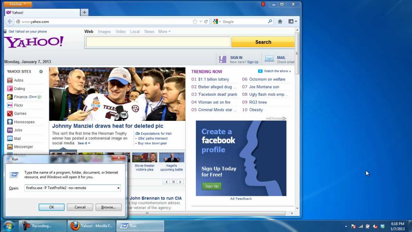Image resolution: width=412 pixels, height=232 pixels.
Task: Switch to Local search tab
Action: point(135,32)
